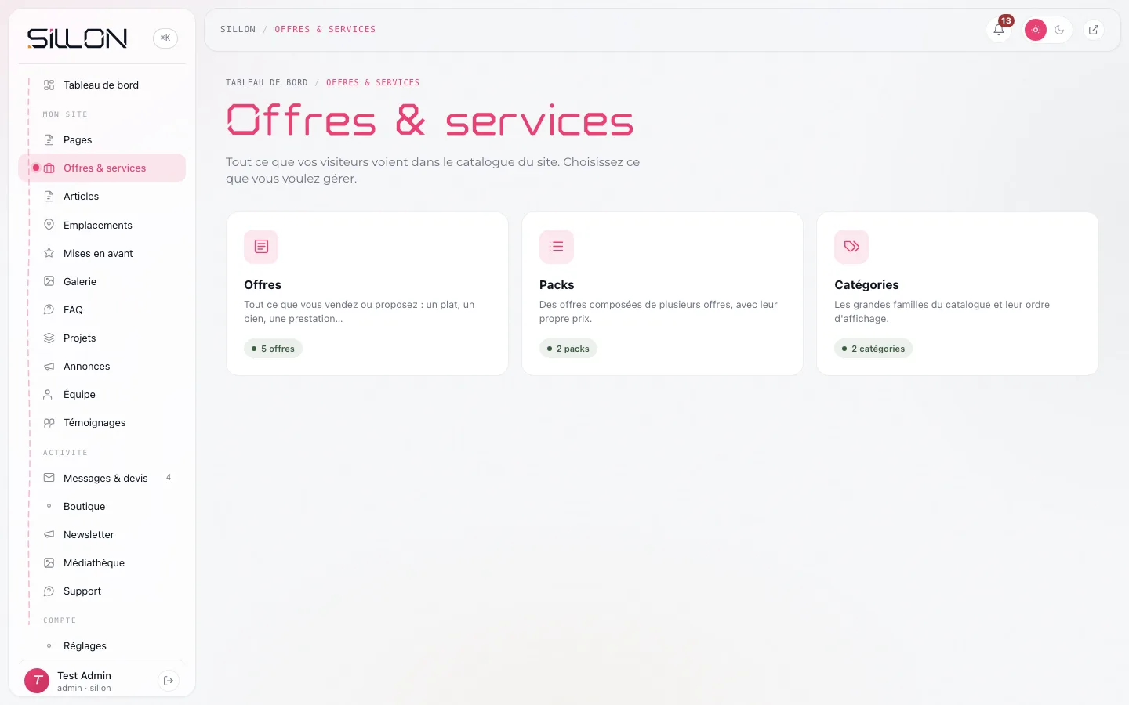Click the Emplacements pin icon
The image size is (1129, 705).
tap(49, 225)
